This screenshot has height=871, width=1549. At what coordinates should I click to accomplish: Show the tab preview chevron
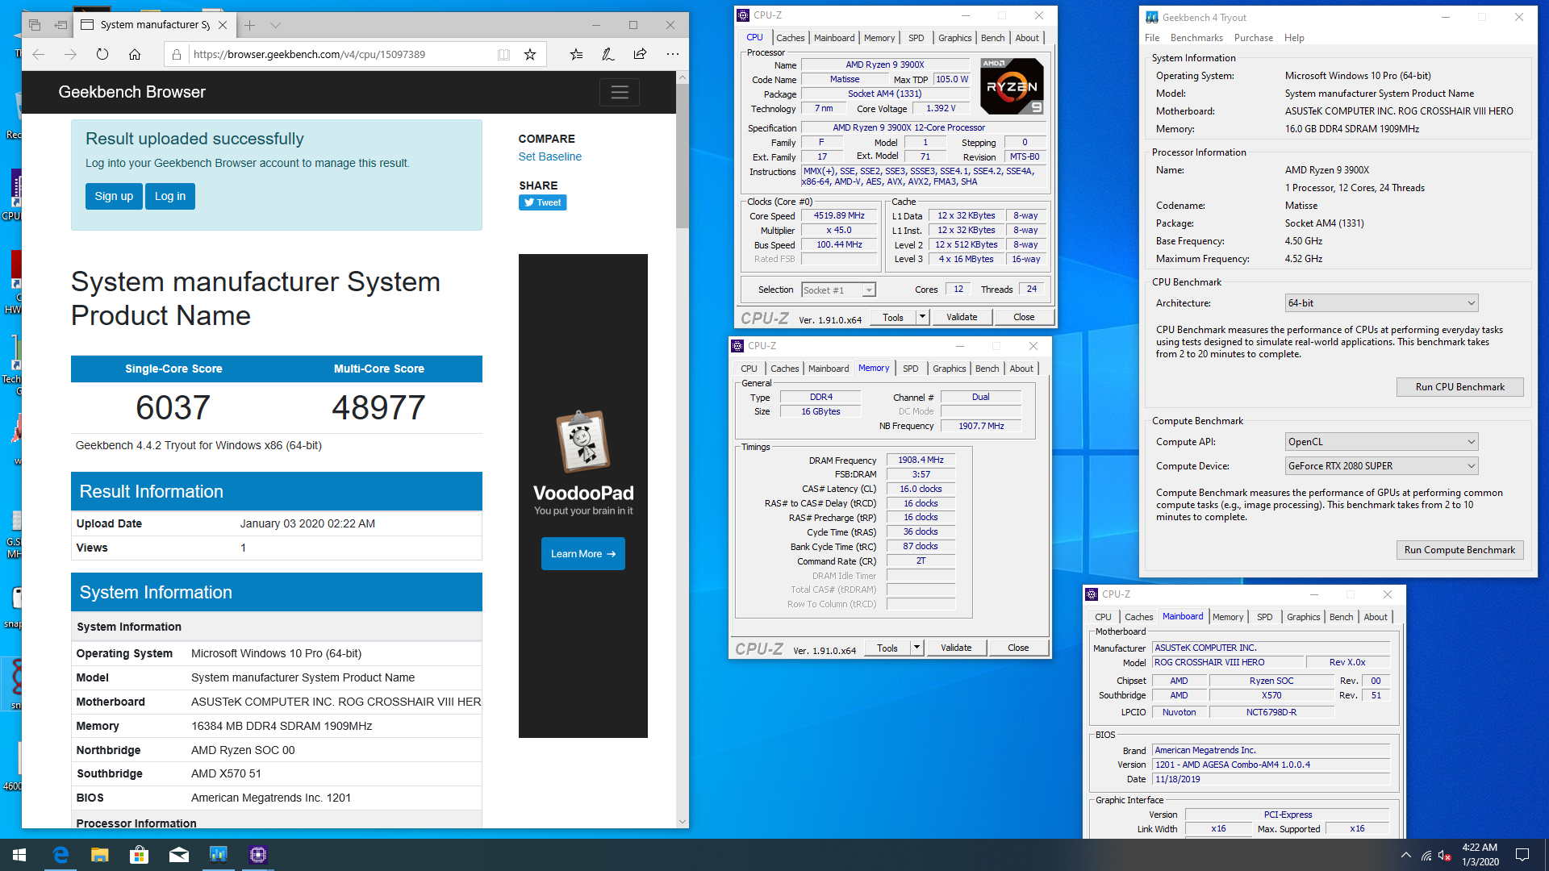(275, 25)
